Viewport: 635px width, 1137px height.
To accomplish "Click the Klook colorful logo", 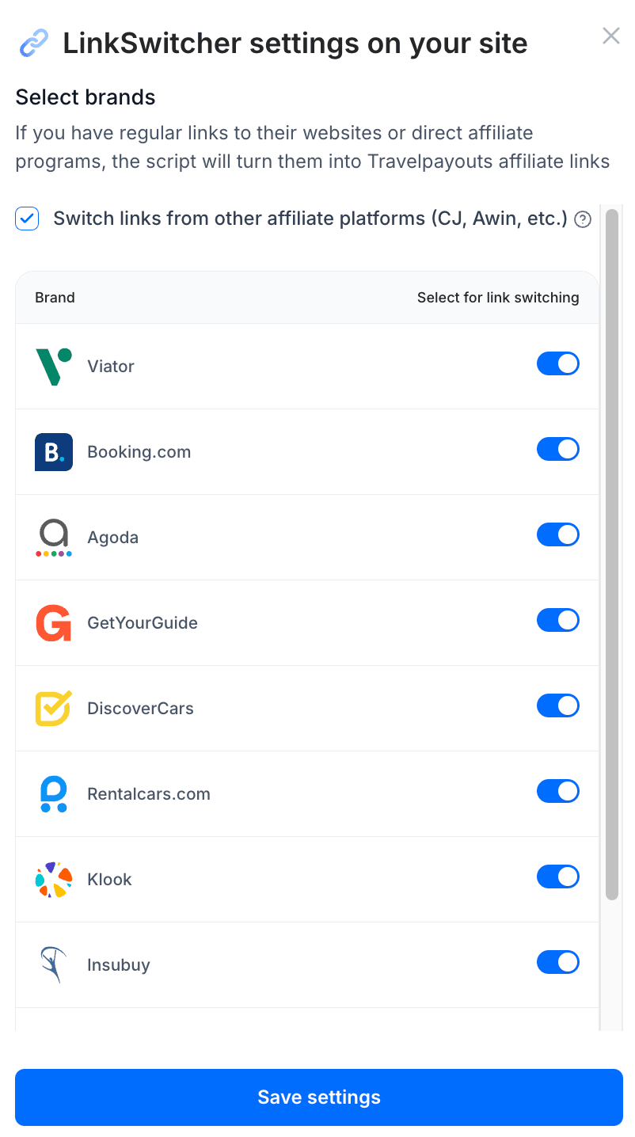I will 54,880.
